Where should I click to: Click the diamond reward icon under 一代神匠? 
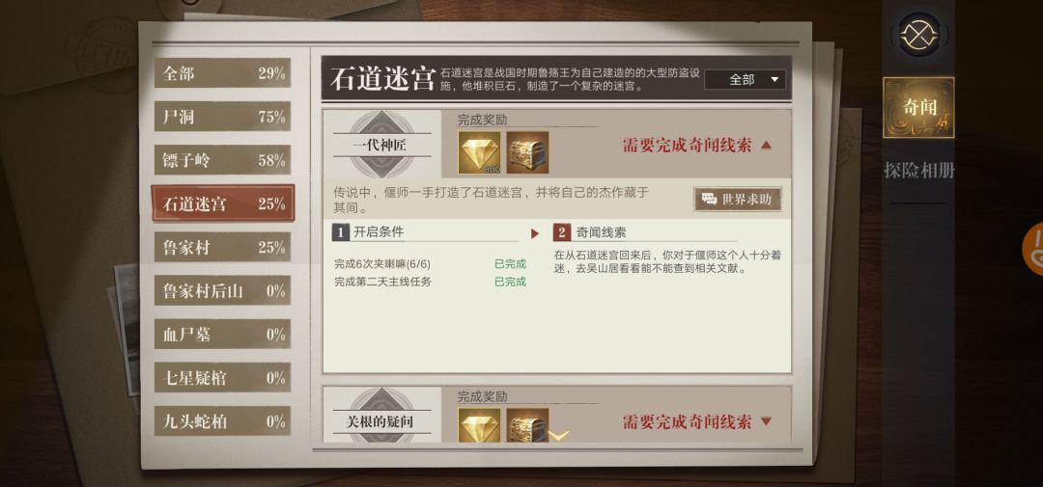479,152
